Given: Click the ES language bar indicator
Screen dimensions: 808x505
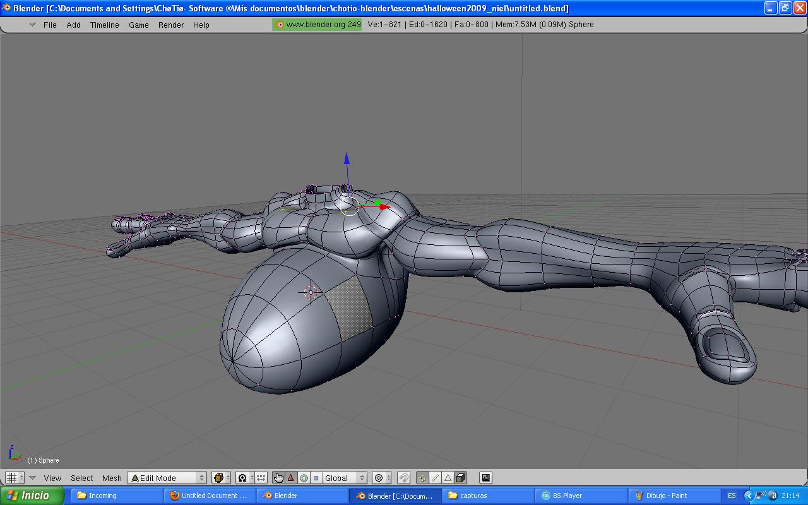Looking at the screenshot, I should tap(732, 496).
